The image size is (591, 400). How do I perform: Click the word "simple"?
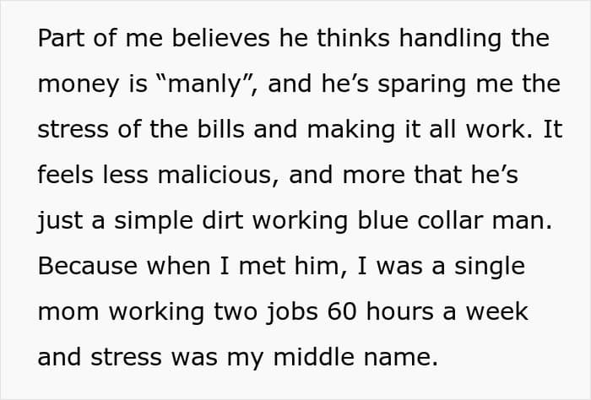(x=154, y=222)
